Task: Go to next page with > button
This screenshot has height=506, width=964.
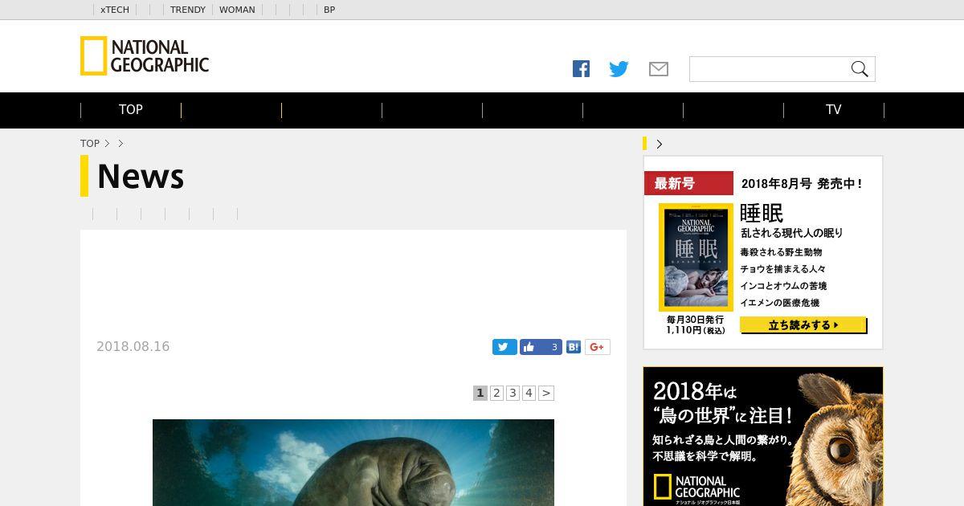Action: click(546, 393)
